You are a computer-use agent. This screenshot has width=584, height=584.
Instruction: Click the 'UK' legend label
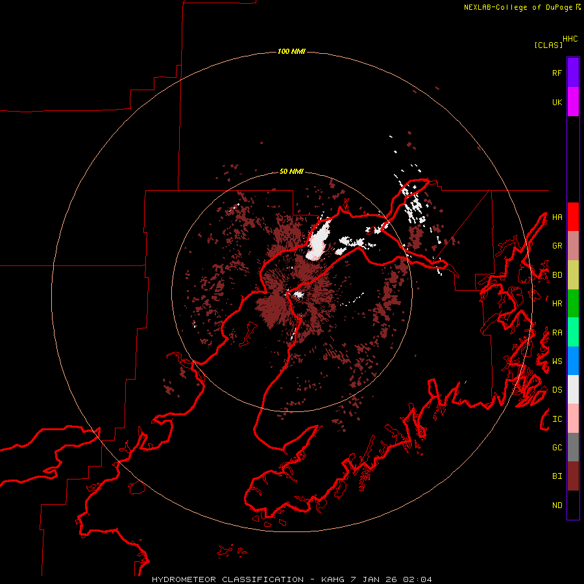tap(557, 102)
